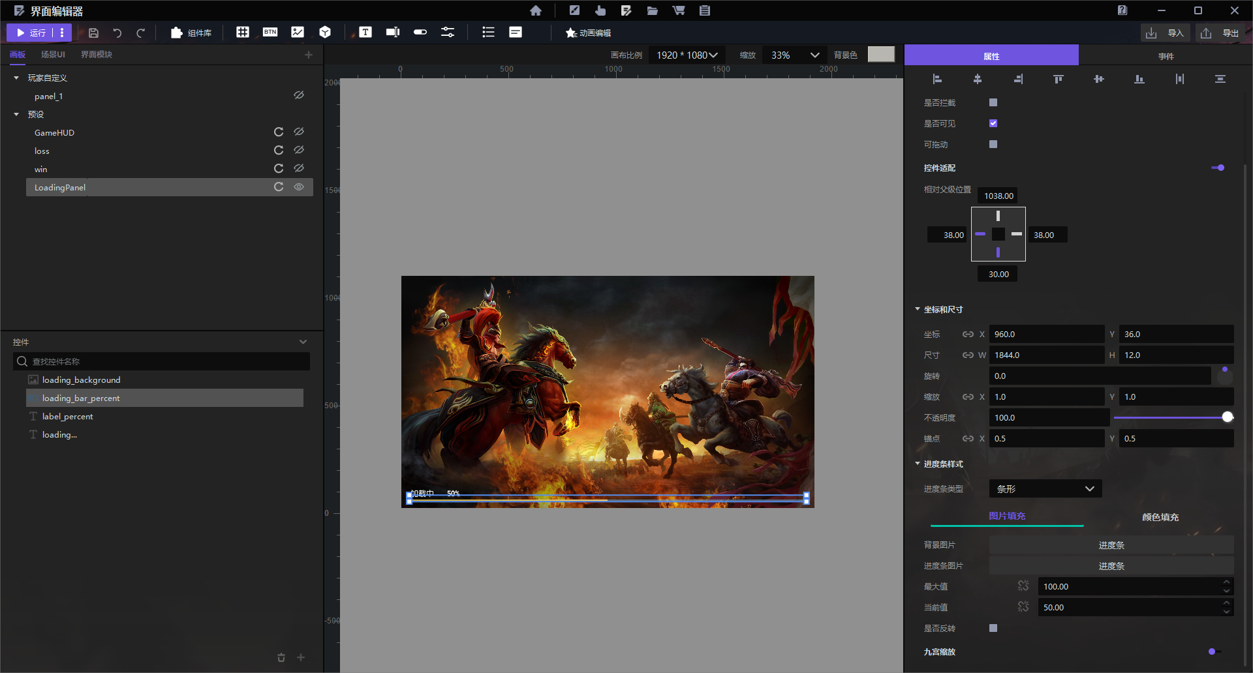1253x673 pixels.
Task: Reset the GameHUD preset
Action: click(x=279, y=132)
